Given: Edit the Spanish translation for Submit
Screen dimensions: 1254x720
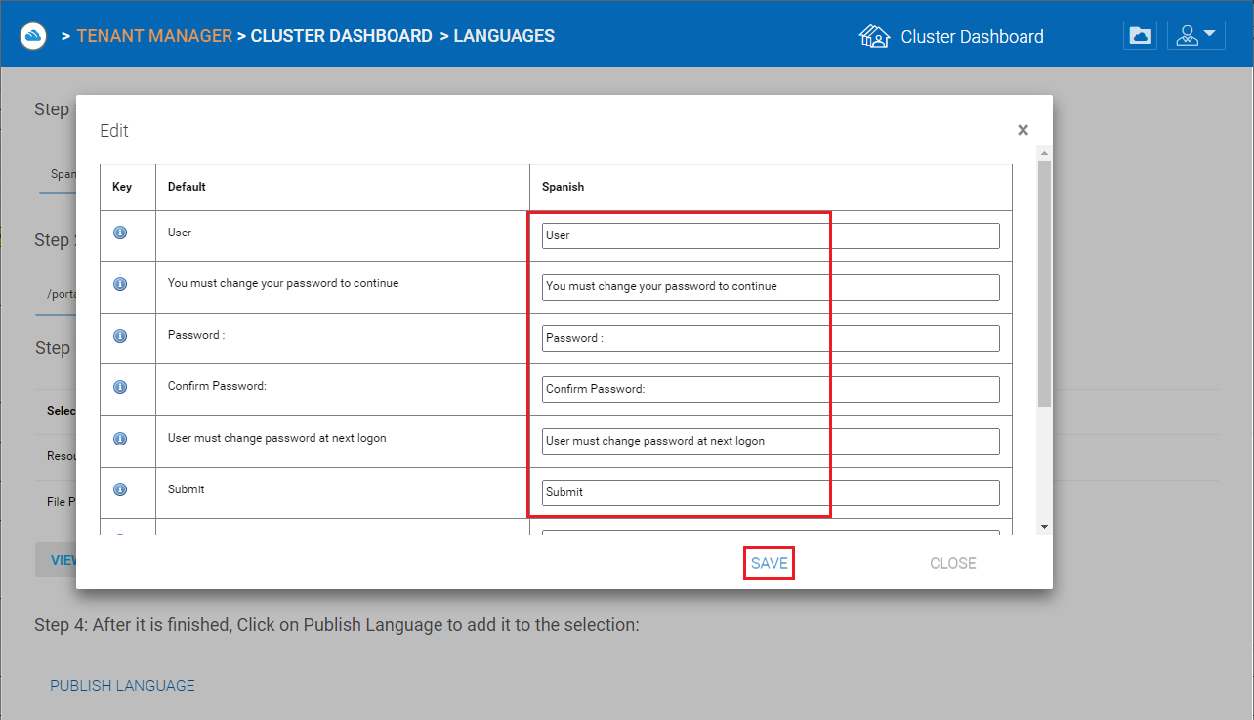Looking at the screenshot, I should tap(771, 492).
